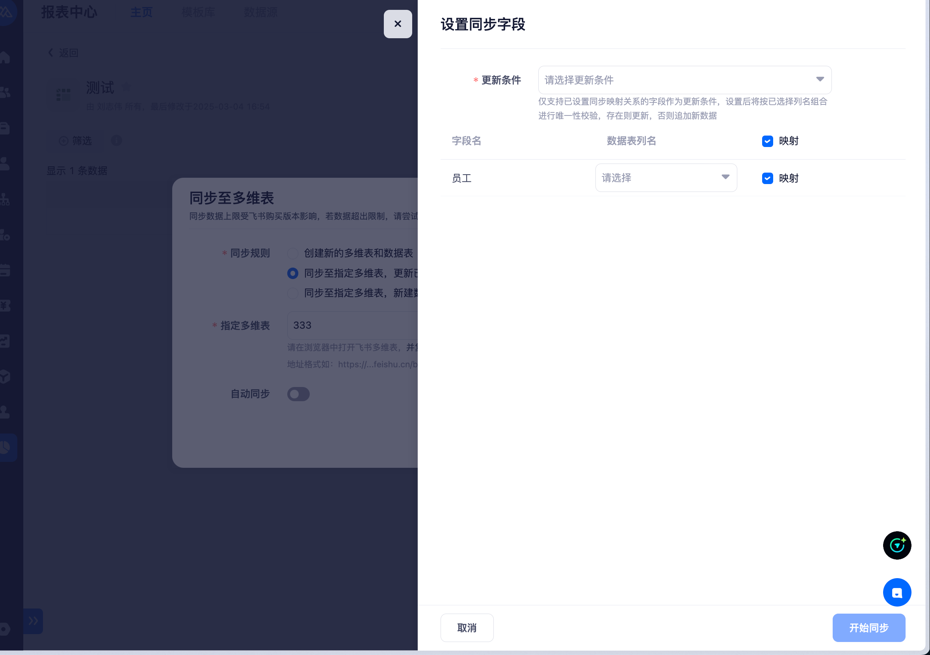The image size is (930, 655).
Task: Switch to the 模板库 tab
Action: coord(198,13)
